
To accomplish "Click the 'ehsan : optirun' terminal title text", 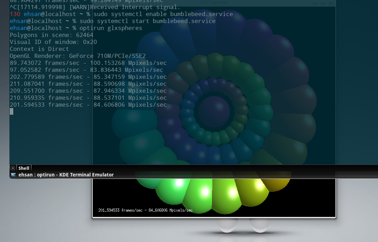I will tap(66, 175).
